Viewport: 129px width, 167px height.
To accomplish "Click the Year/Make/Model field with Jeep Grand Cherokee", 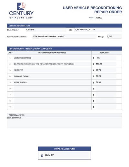I will coord(64,36).
